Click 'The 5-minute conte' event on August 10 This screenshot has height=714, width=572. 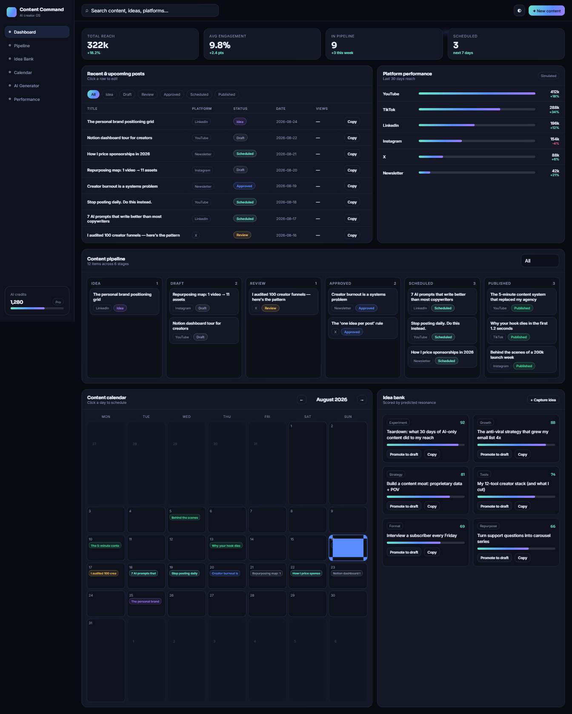tap(105, 545)
